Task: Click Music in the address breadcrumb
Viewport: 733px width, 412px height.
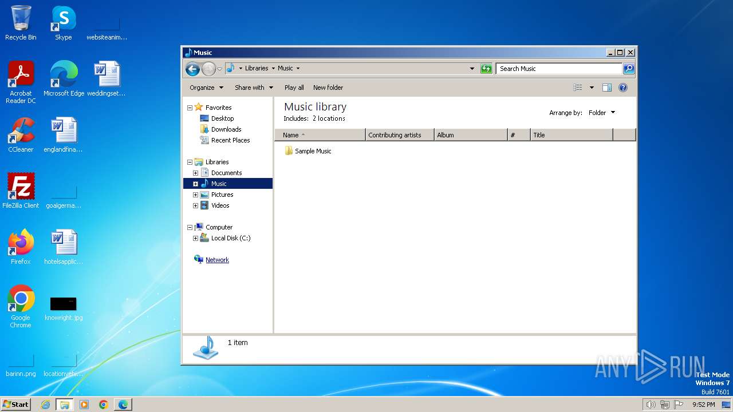Action: [285, 68]
